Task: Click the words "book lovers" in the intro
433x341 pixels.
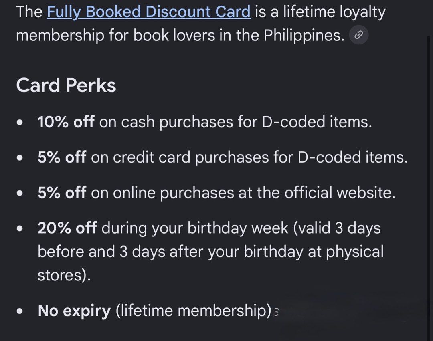Action: [174, 35]
